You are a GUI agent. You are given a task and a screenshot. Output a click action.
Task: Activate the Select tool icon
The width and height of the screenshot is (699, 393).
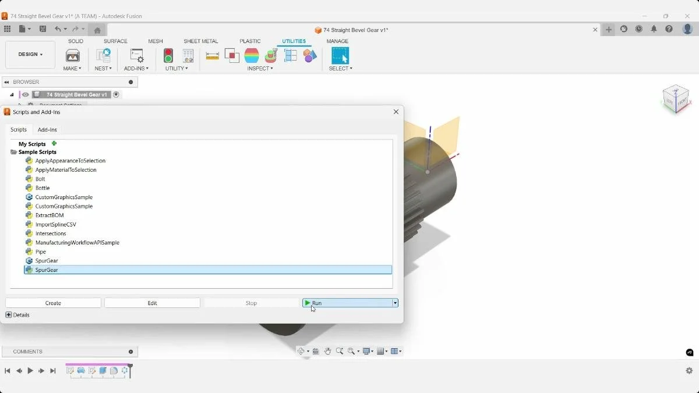coord(340,56)
